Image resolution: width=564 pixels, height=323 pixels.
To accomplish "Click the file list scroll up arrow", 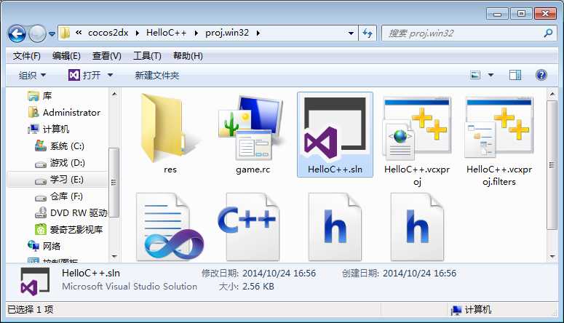I will click(x=552, y=95).
